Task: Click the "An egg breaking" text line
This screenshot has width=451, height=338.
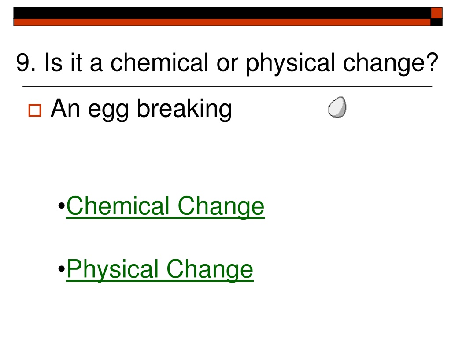Action: point(141,109)
